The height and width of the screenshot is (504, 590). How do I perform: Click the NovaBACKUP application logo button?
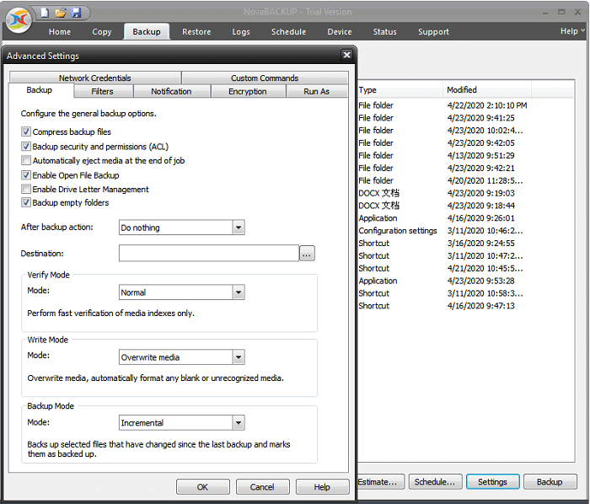tap(18, 21)
